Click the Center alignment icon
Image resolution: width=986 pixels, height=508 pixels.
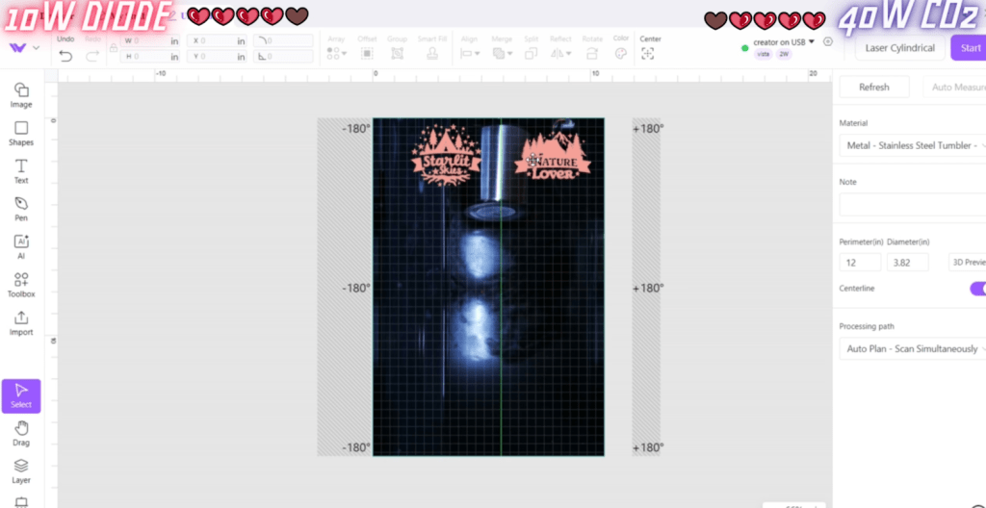(648, 53)
